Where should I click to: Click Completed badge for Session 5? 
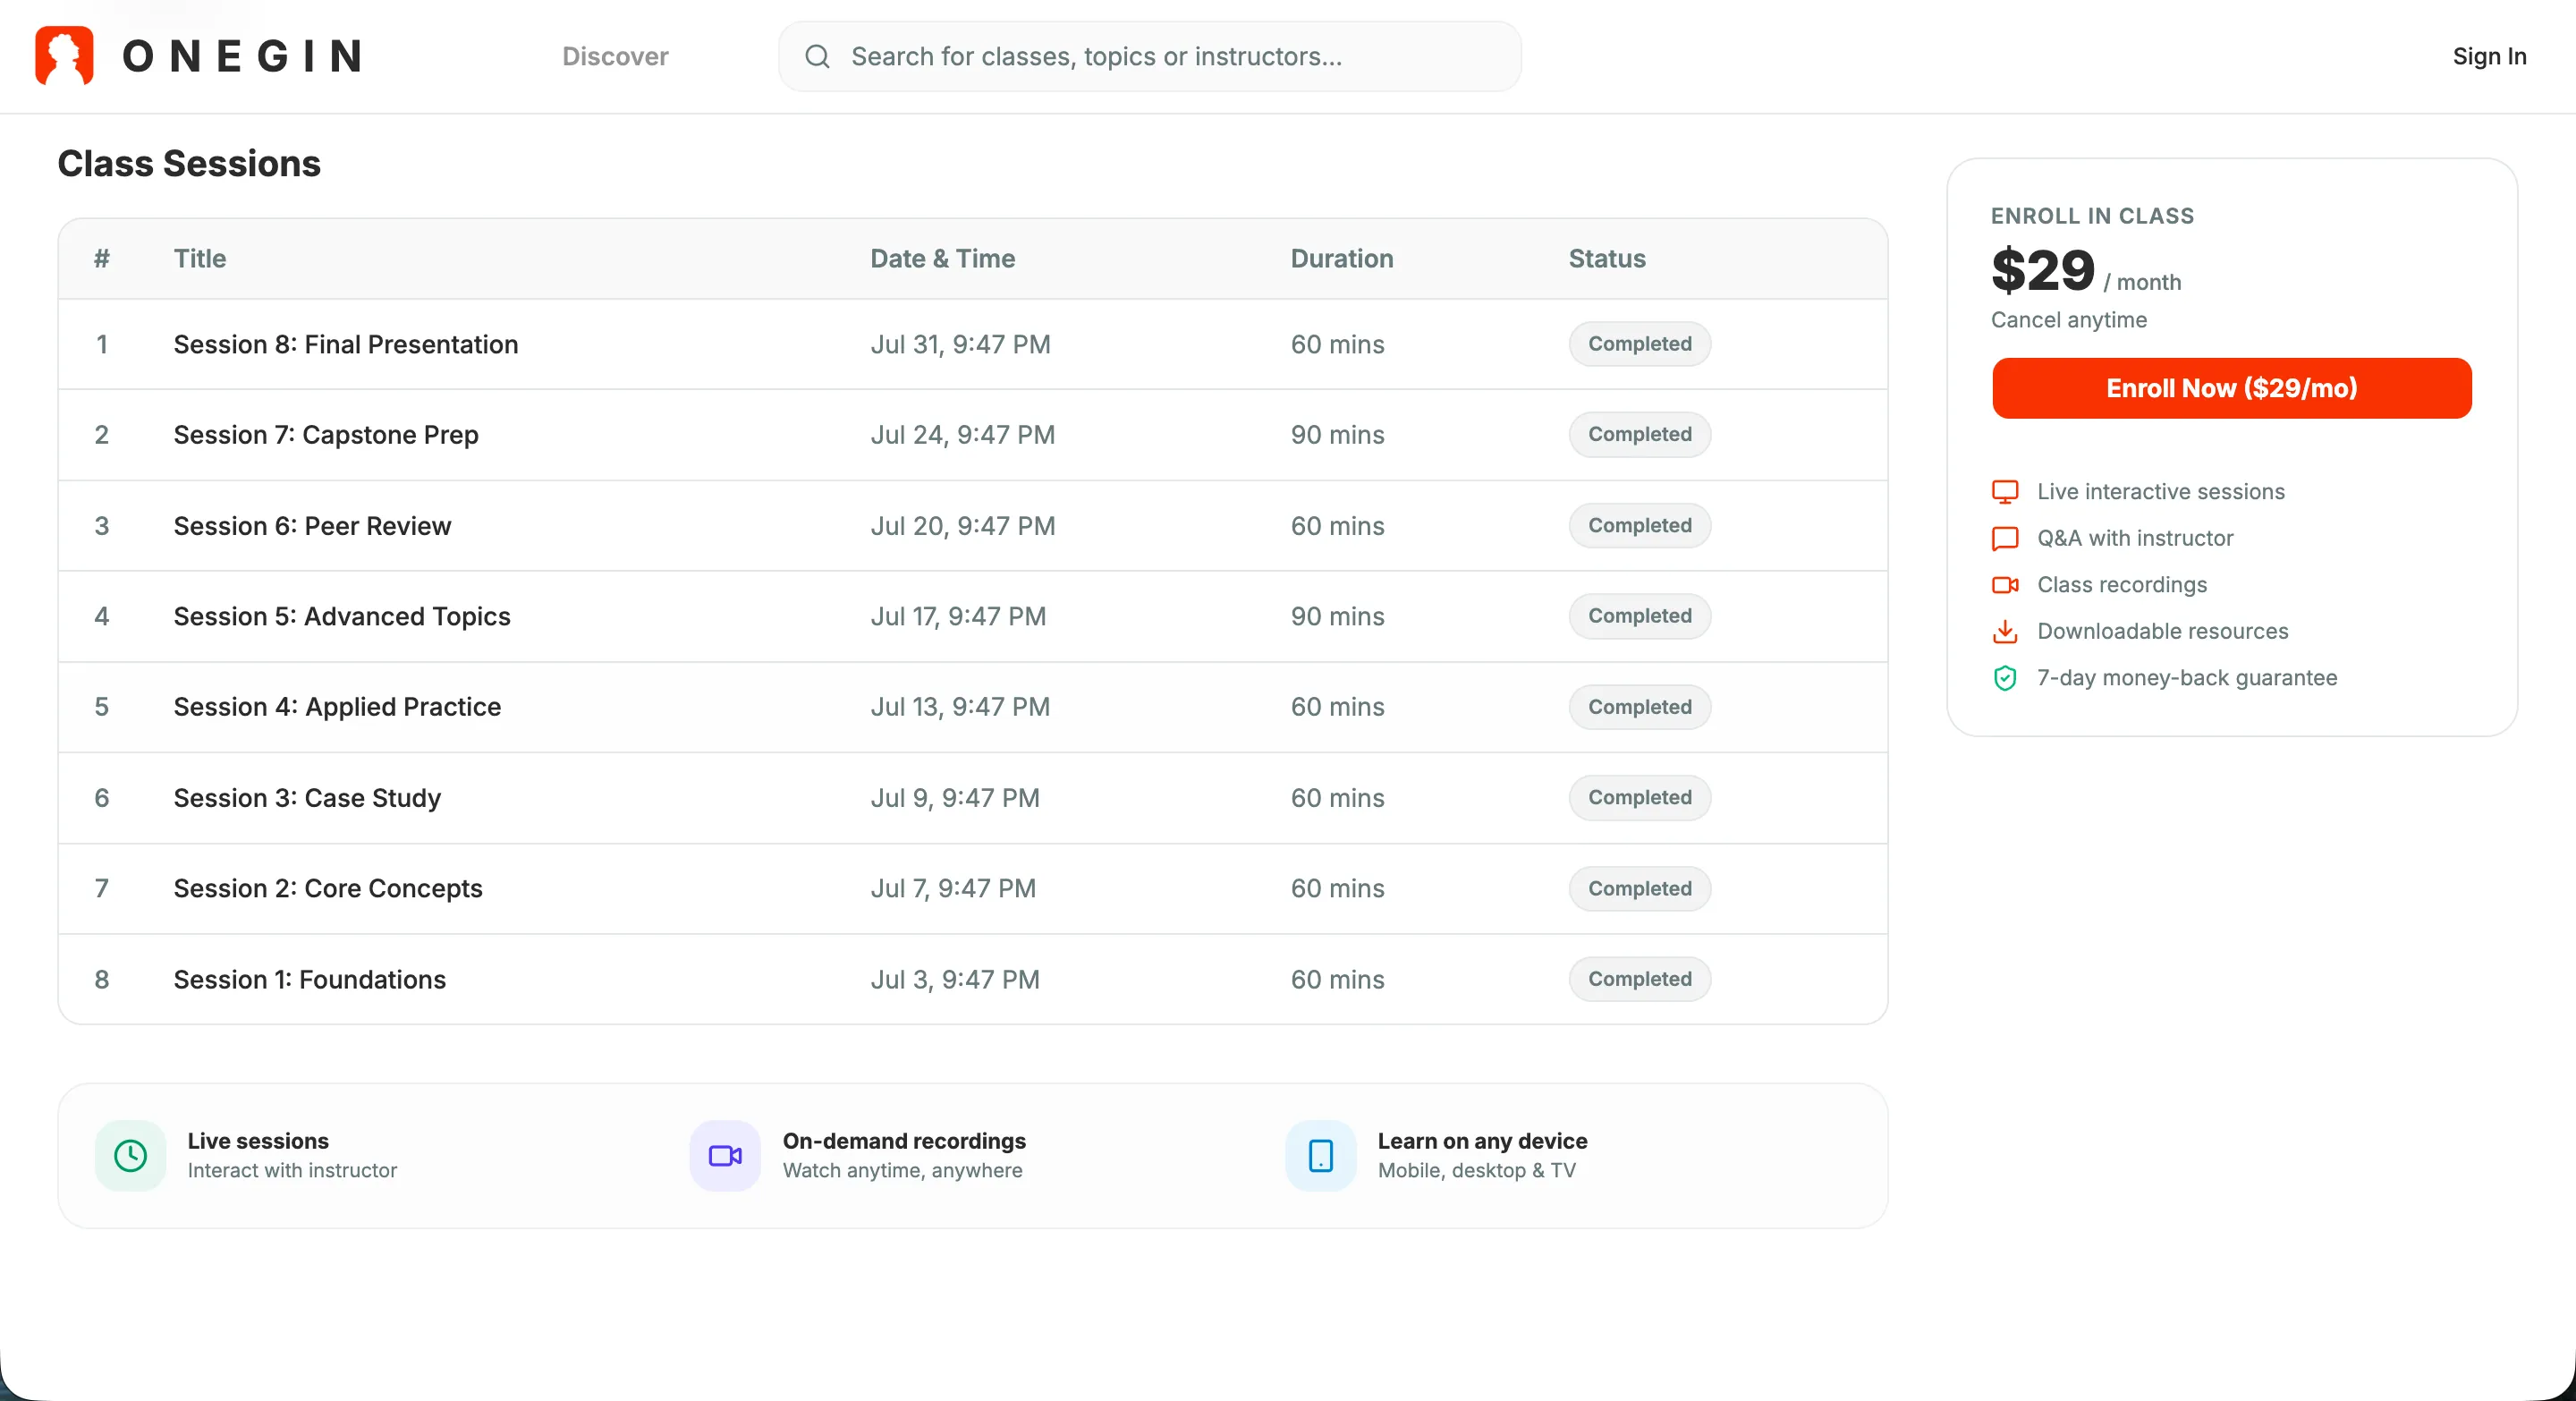(1639, 616)
